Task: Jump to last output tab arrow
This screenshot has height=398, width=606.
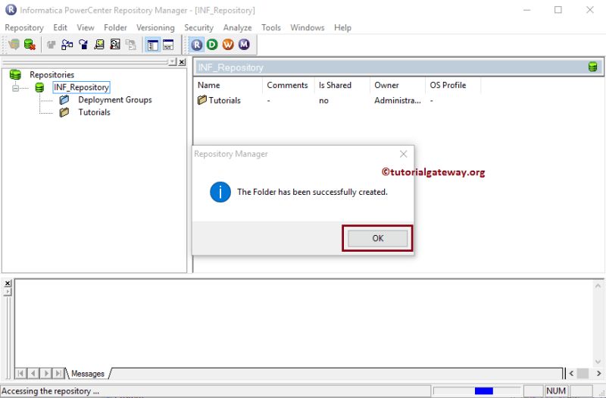Action: point(58,374)
